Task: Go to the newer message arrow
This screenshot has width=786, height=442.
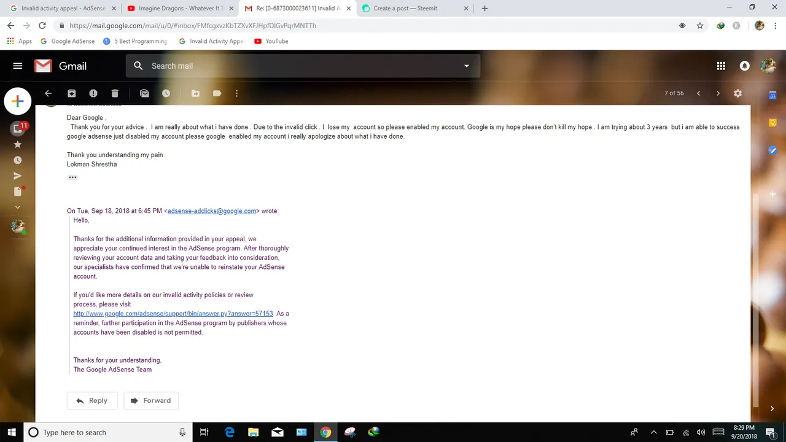Action: [698, 93]
